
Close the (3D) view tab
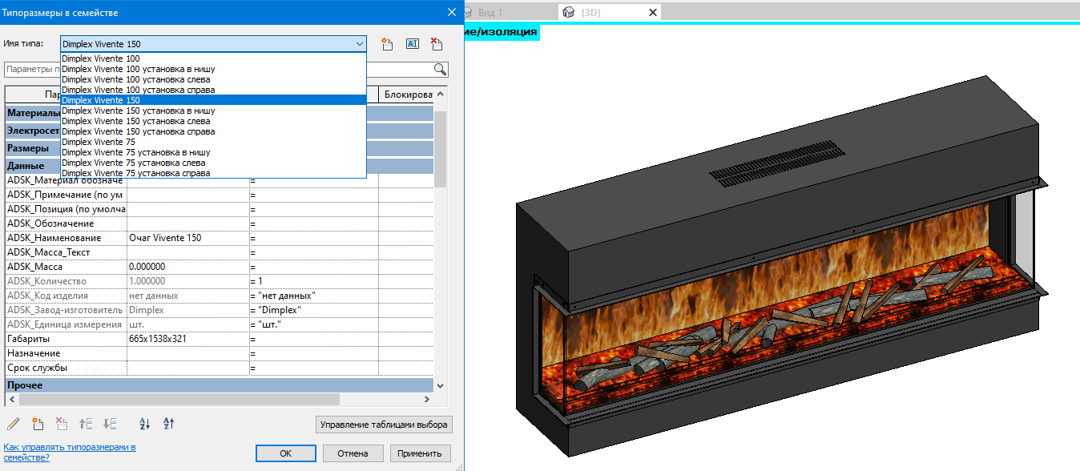tap(652, 12)
